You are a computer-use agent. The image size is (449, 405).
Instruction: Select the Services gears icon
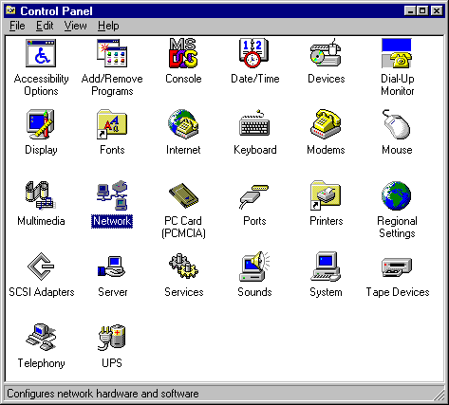[183, 267]
